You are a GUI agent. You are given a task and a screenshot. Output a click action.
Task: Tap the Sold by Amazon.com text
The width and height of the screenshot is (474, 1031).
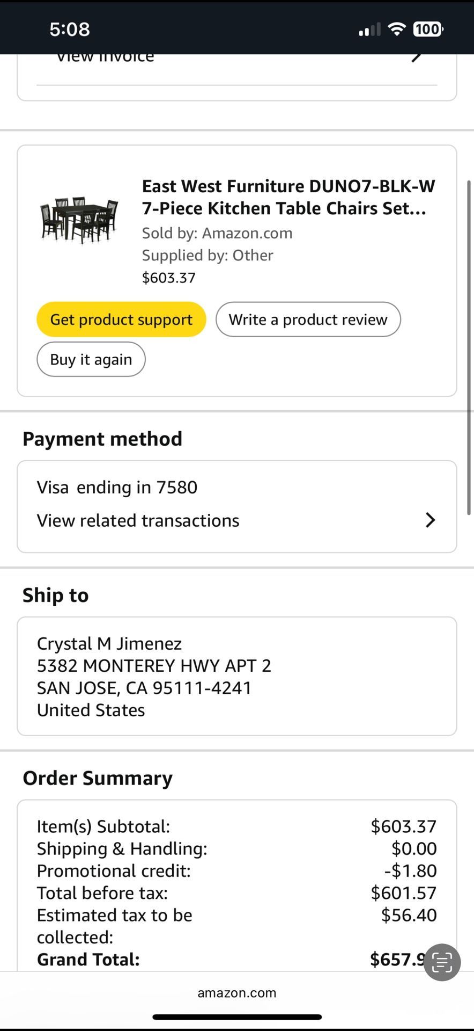217,233
